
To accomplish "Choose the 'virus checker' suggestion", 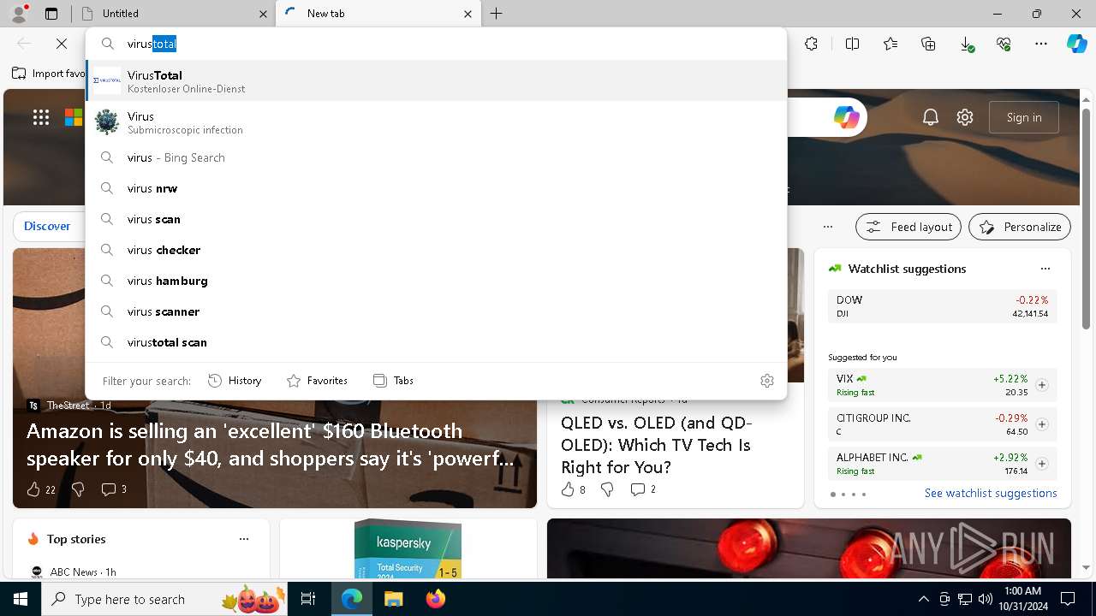I will coord(436,250).
